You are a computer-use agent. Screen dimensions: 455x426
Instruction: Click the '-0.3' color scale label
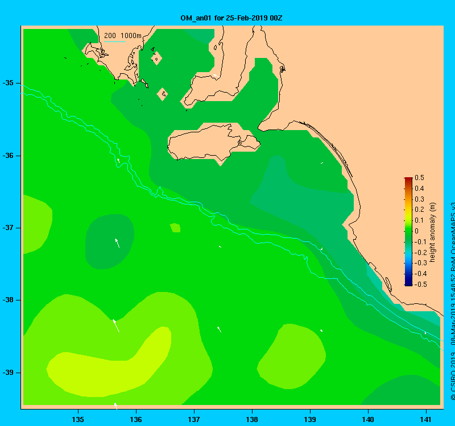tap(420, 263)
